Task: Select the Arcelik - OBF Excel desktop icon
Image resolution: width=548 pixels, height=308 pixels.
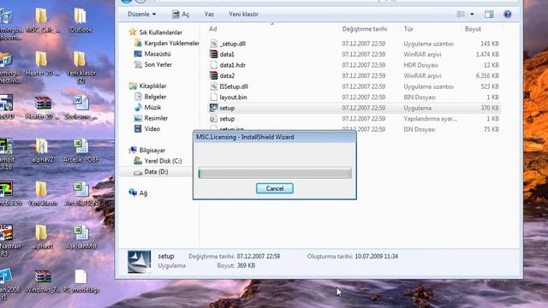Action: point(81,146)
